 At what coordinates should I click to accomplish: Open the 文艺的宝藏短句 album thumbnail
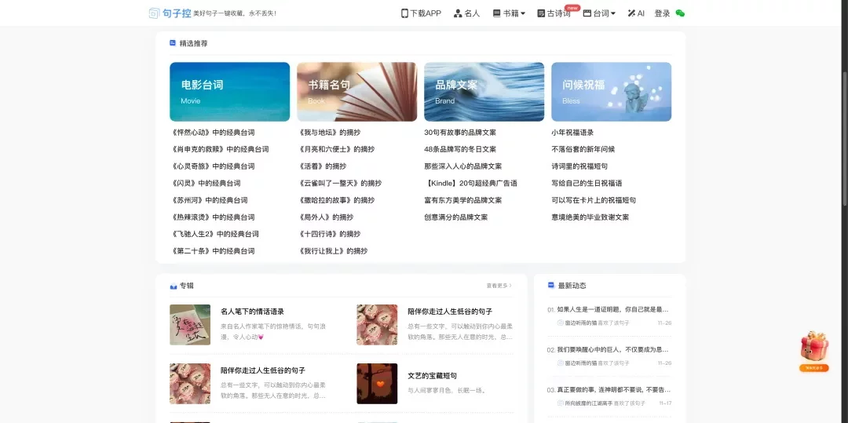[x=377, y=384]
